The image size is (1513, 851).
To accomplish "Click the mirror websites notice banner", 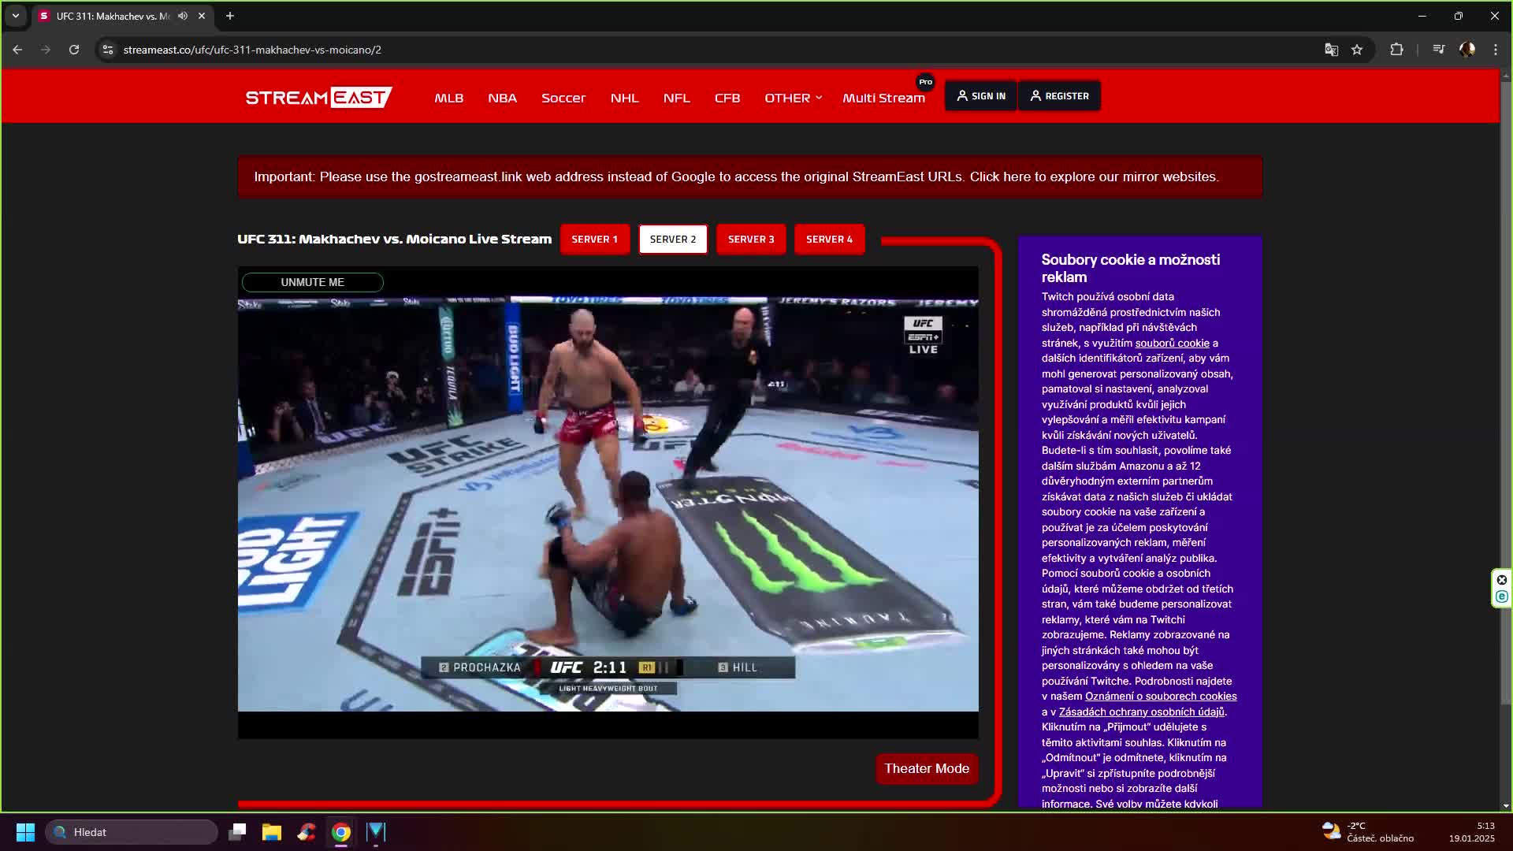I will (750, 177).
